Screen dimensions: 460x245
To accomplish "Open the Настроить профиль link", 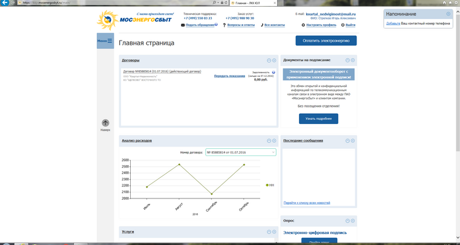I will (321, 25).
